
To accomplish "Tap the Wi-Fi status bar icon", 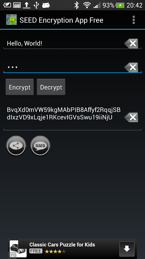I will [87, 5].
